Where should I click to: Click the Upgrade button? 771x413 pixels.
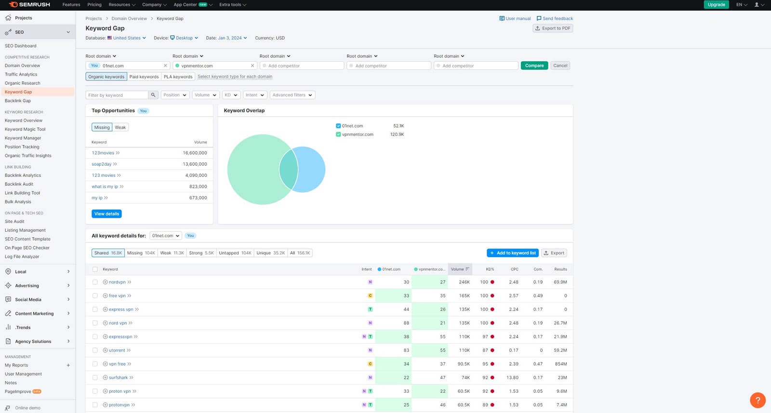pyautogui.click(x=716, y=5)
